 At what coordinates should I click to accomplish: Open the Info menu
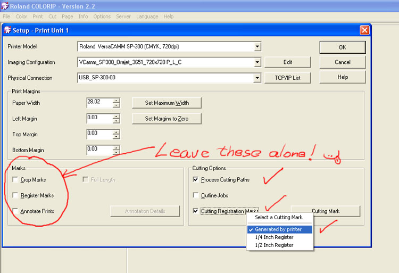(x=83, y=16)
